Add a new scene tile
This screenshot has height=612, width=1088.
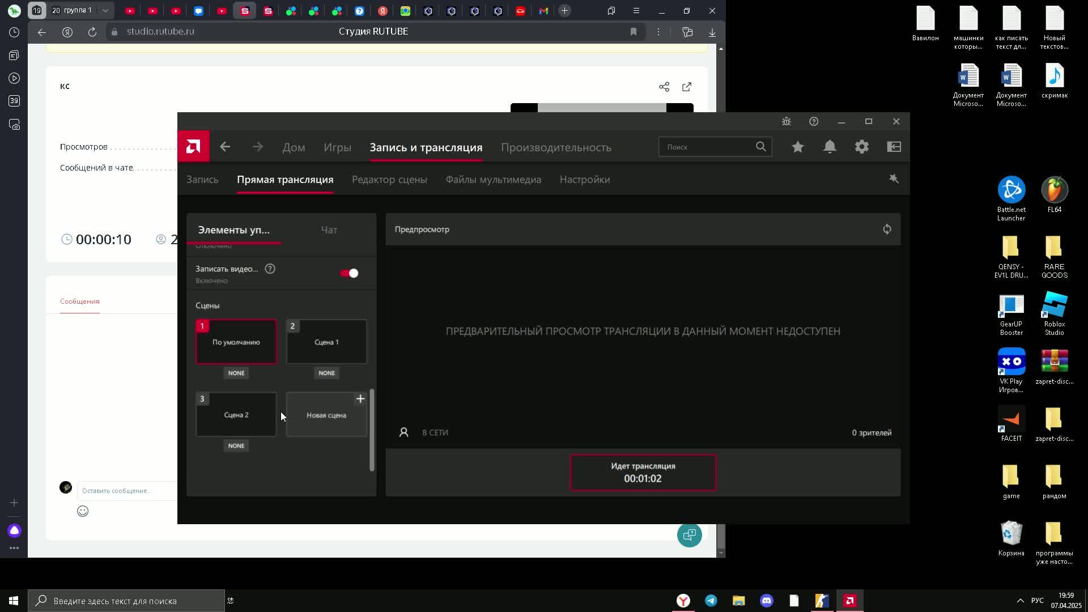[326, 415]
